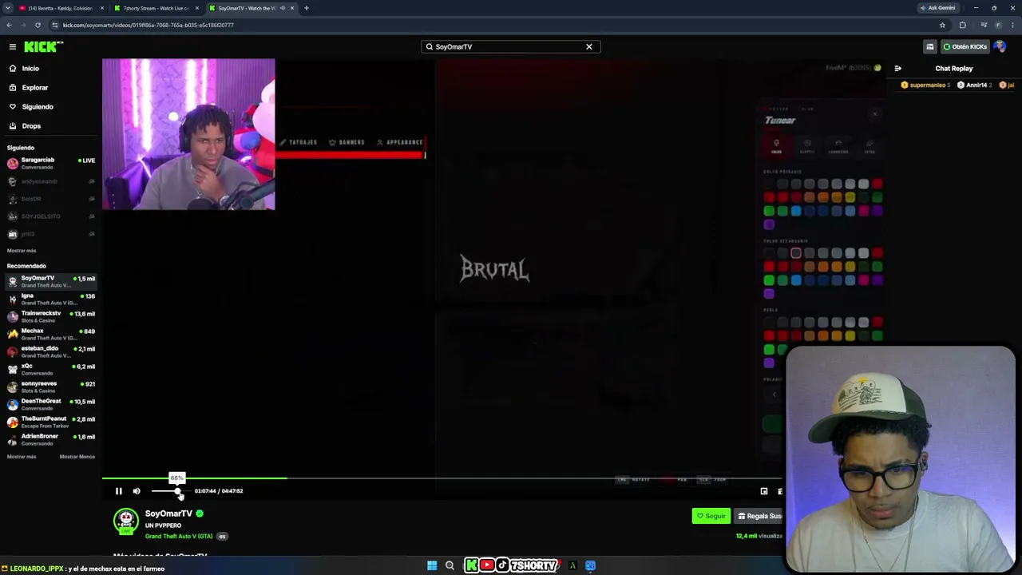Open the Kick hamburger menu
This screenshot has width=1022, height=575.
coord(13,47)
